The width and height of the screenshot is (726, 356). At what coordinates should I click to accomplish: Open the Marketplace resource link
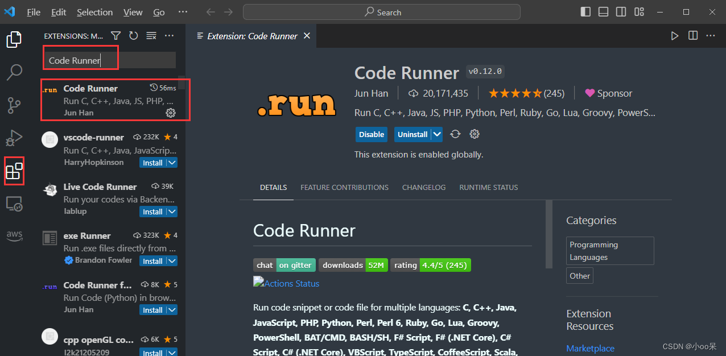590,348
